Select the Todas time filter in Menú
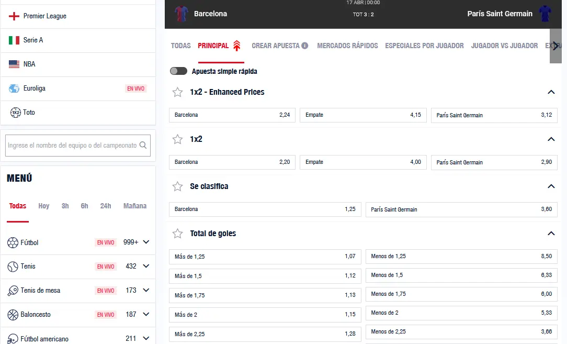This screenshot has height=344, width=567. 18,206
